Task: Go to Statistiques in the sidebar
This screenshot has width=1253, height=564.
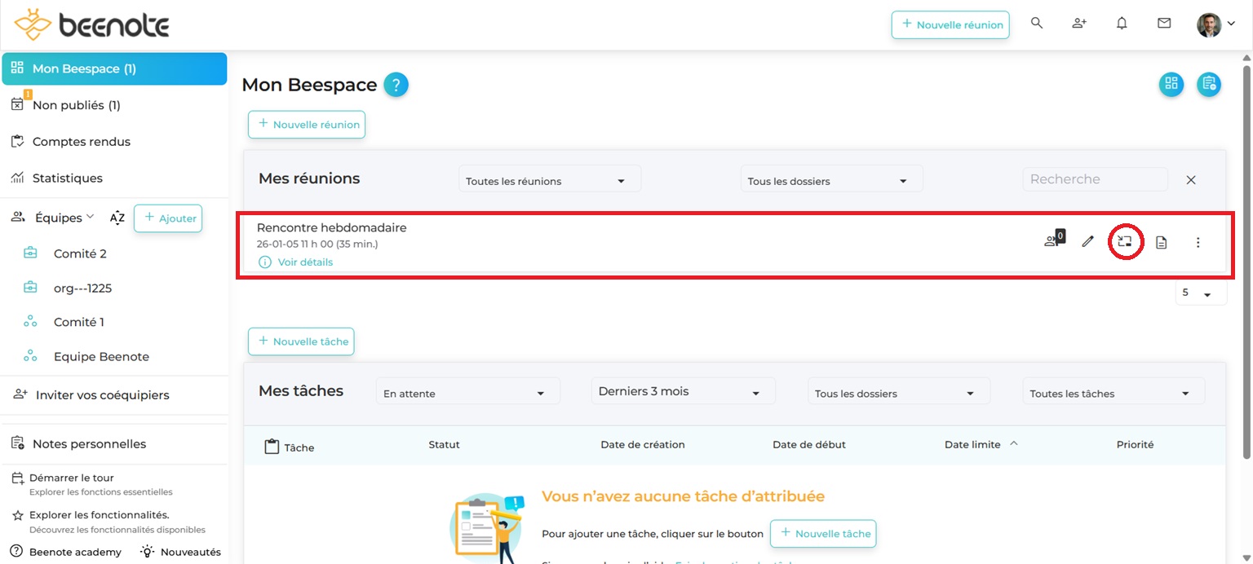Action: (67, 178)
